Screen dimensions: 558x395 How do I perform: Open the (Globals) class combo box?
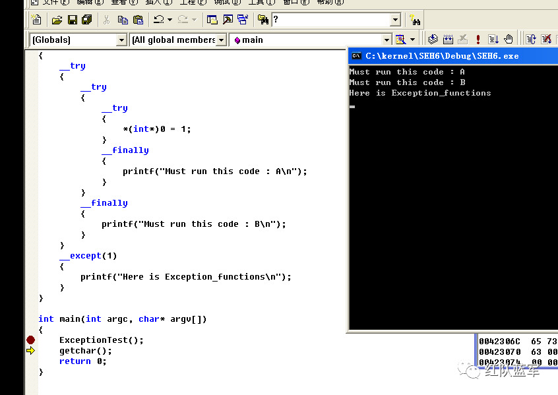pos(78,40)
